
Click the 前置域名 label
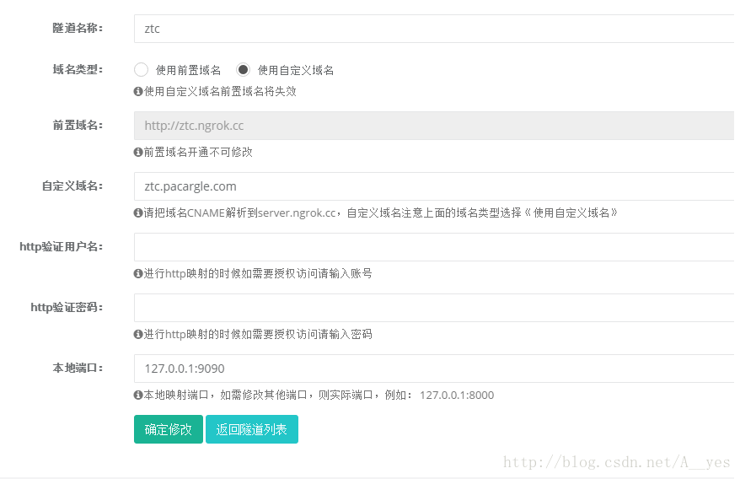78,125
